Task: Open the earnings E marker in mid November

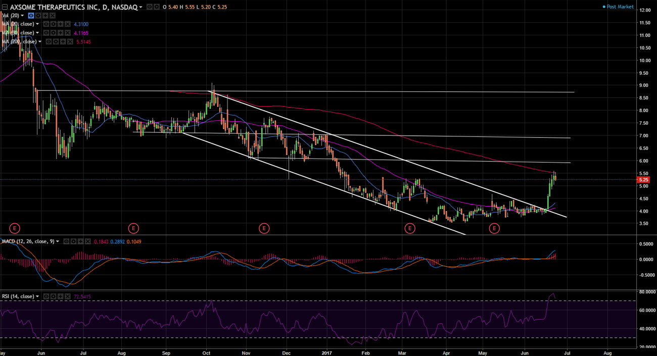Action: (264, 229)
